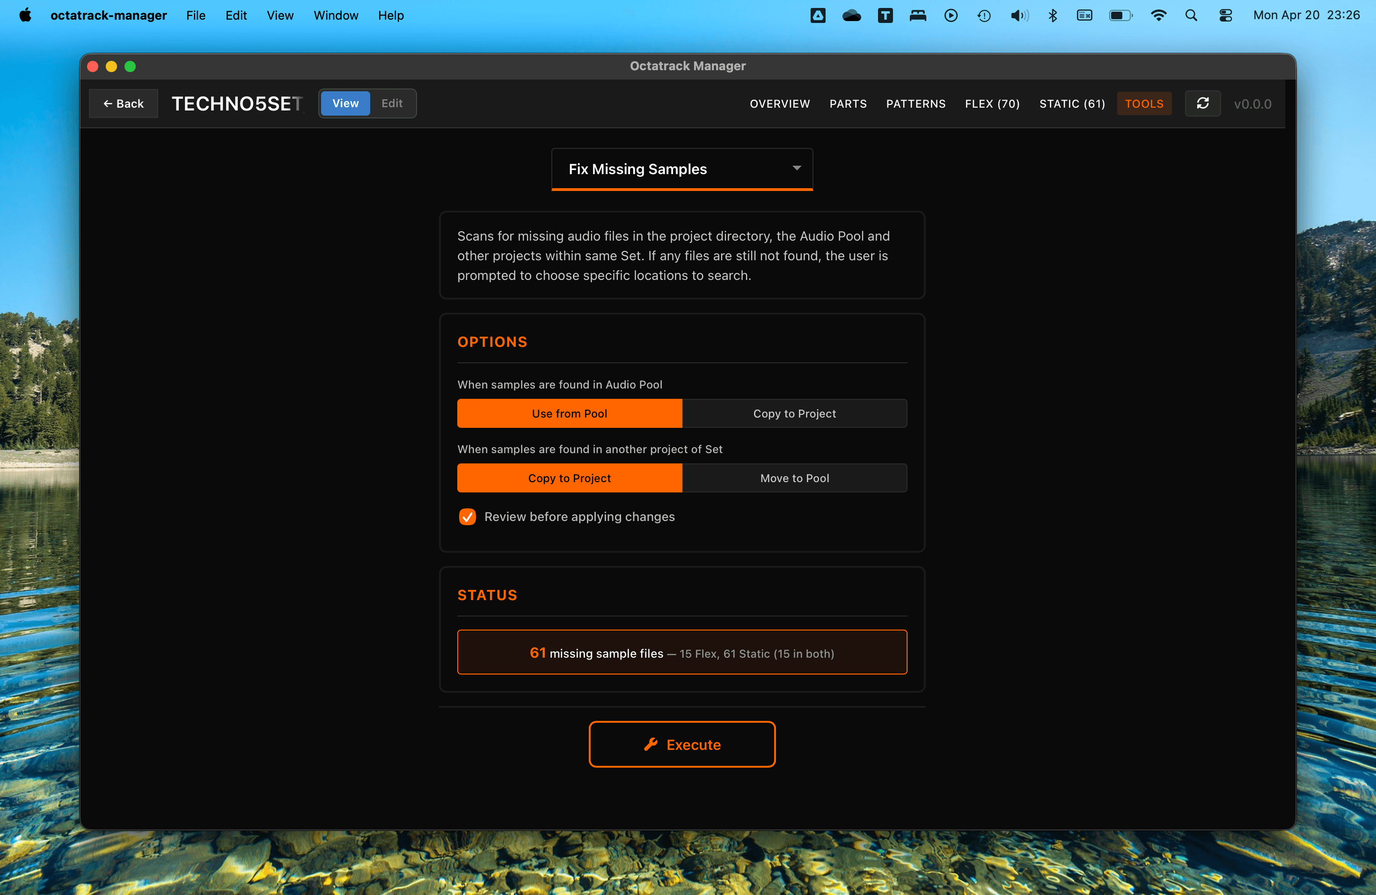Switch to Edit mode

click(392, 103)
